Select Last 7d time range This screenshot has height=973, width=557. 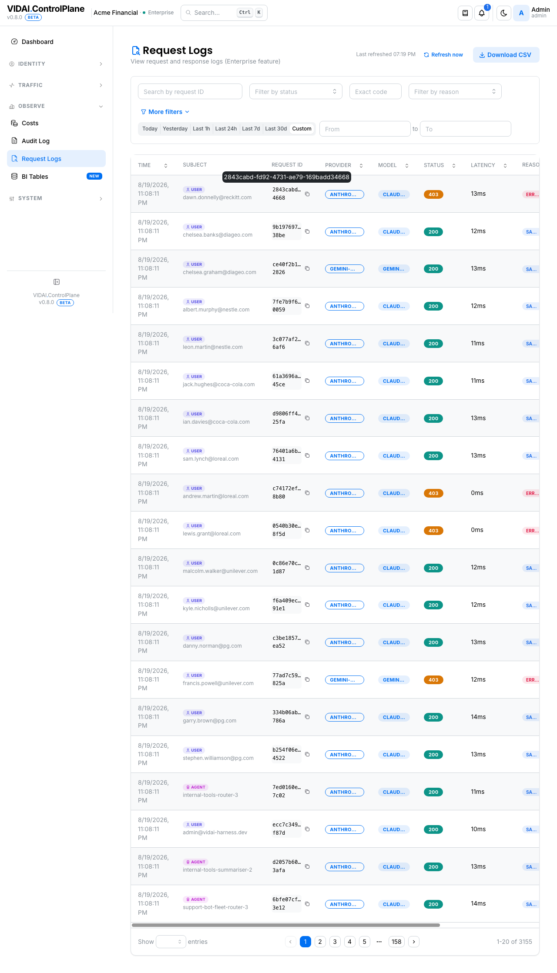(x=251, y=129)
